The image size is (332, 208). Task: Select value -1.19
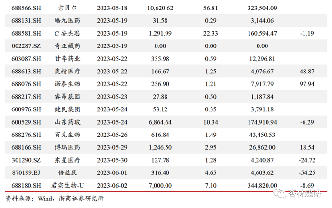(x=307, y=34)
